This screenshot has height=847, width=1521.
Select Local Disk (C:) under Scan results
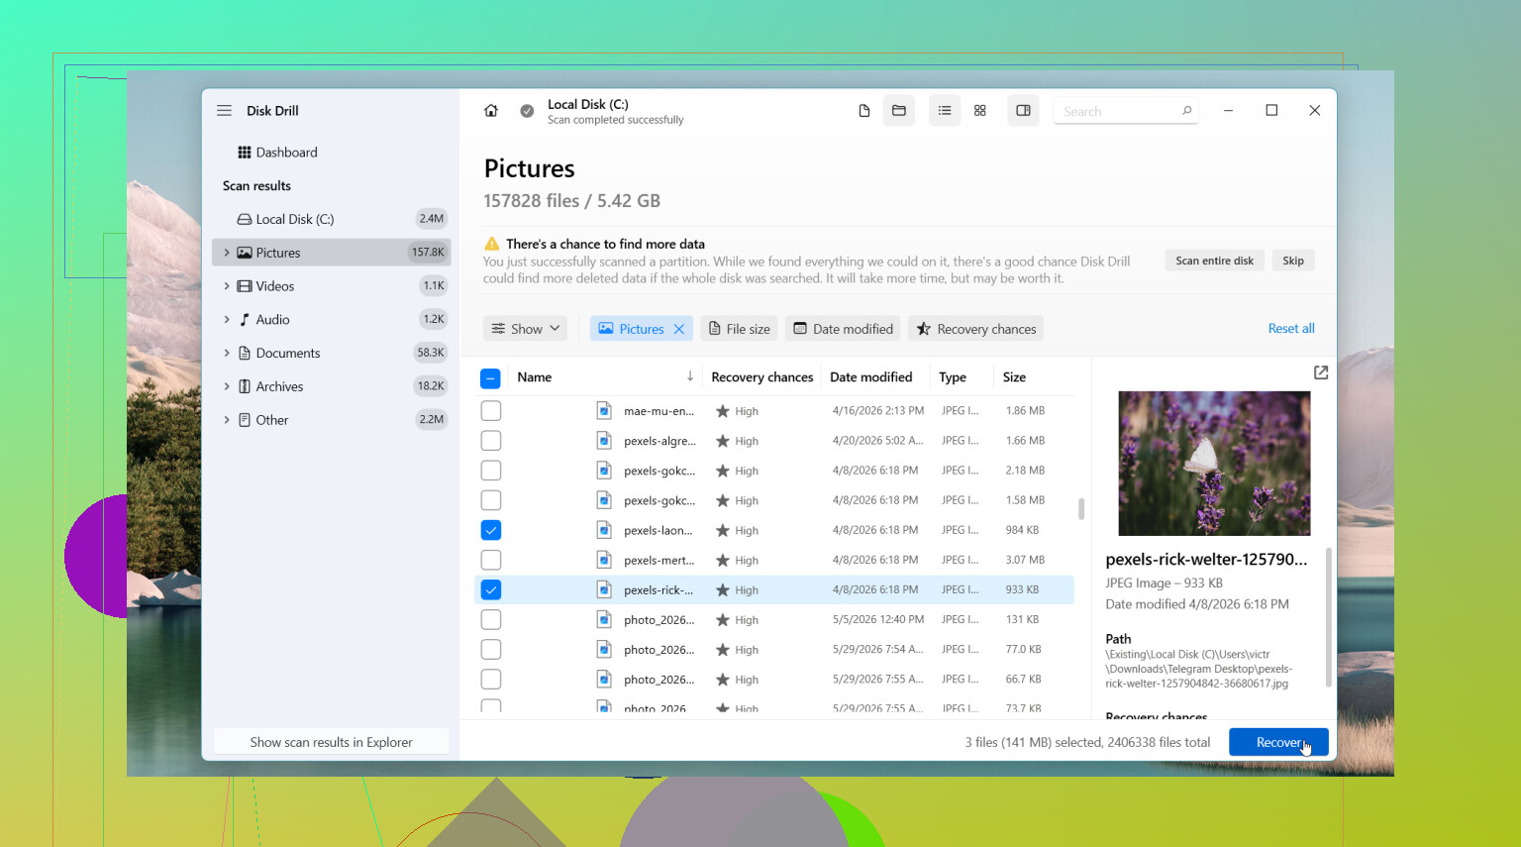tap(331, 219)
